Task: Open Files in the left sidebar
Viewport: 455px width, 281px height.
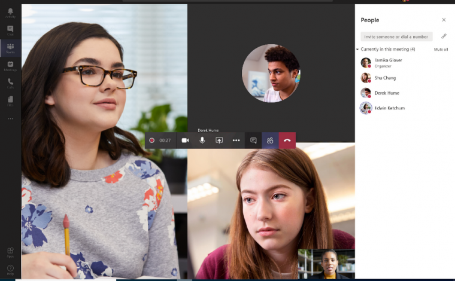Action: (x=10, y=100)
